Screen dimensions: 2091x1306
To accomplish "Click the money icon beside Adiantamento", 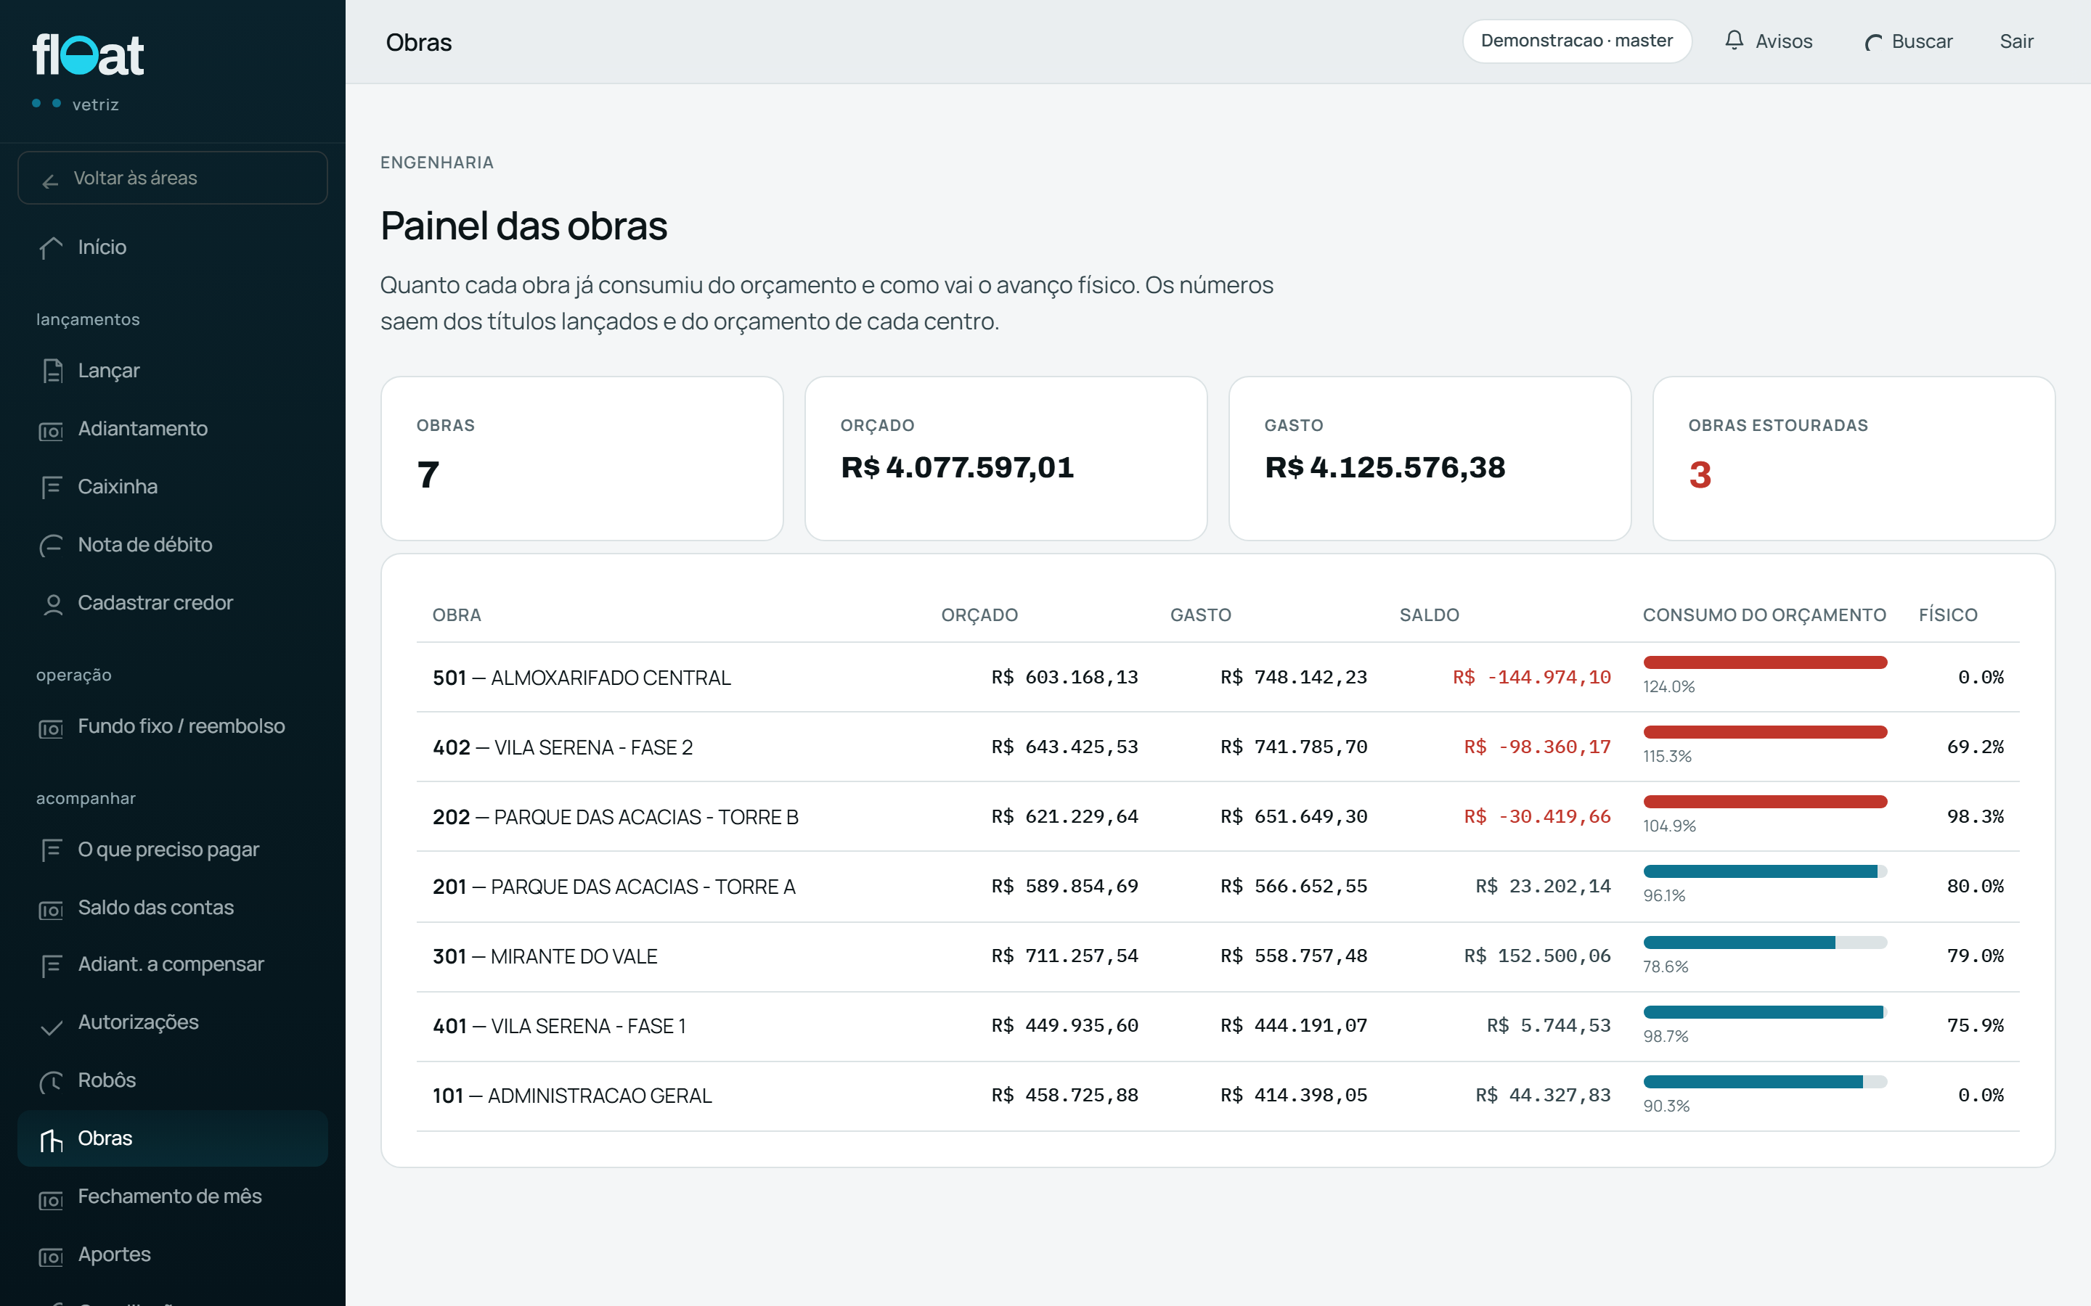I will coord(51,430).
